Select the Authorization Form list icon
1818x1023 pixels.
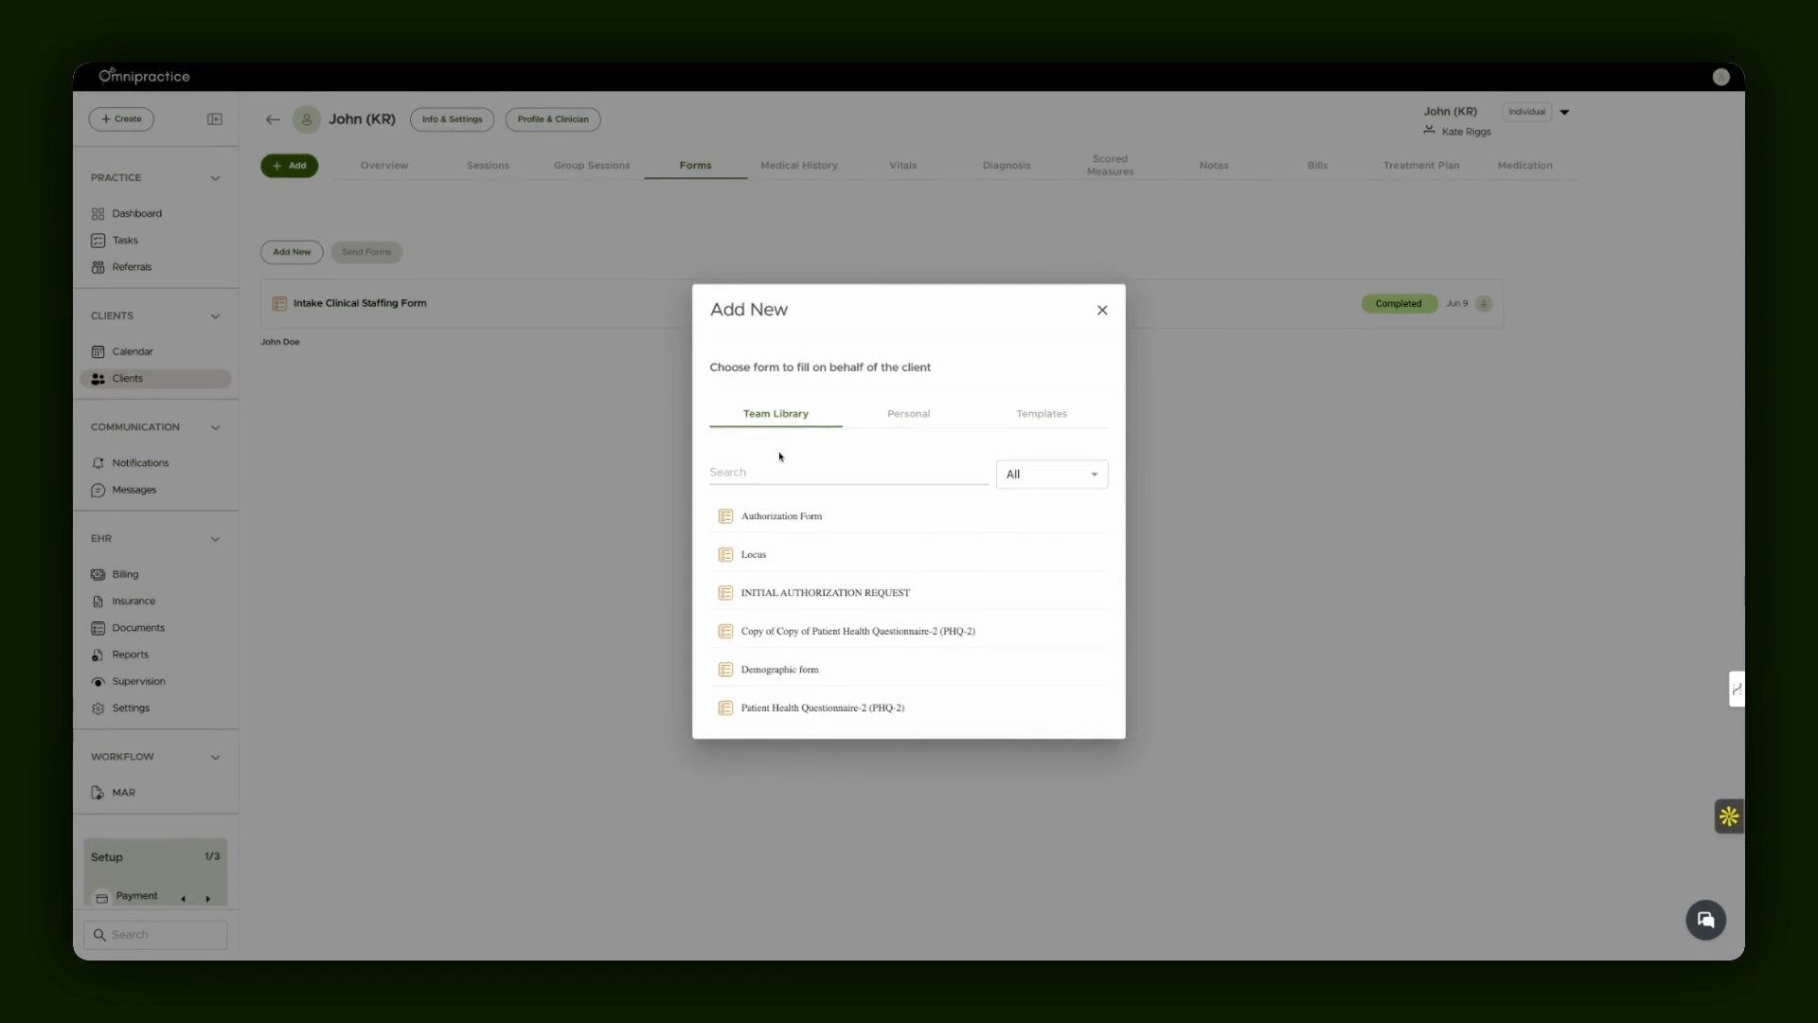[725, 516]
